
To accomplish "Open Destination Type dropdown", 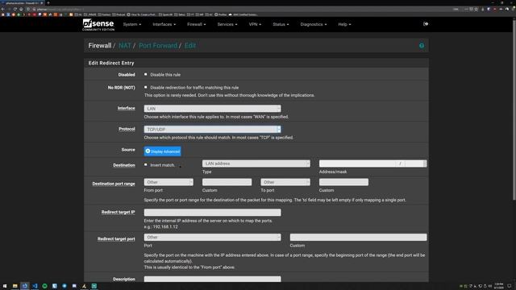I will [256, 164].
